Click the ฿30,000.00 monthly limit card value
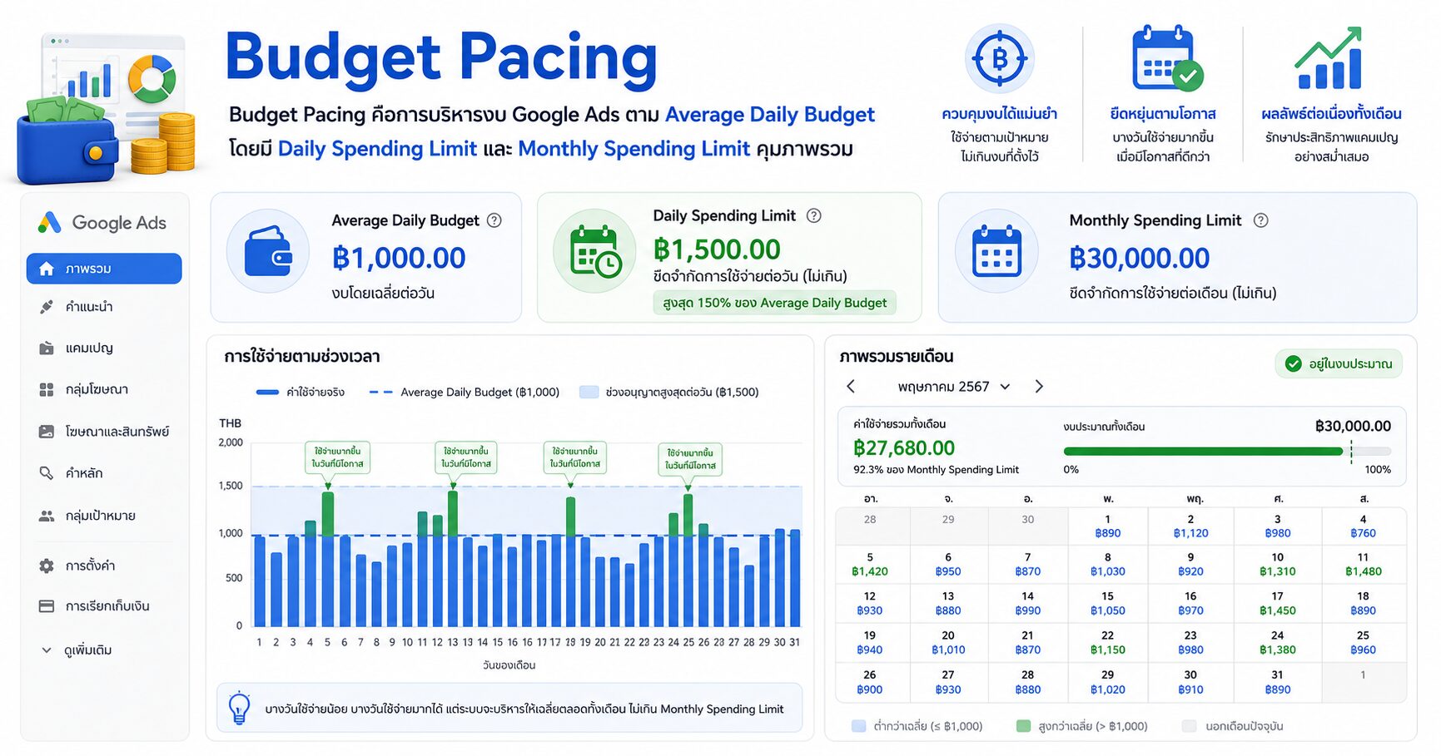This screenshot has width=1441, height=756. [1139, 259]
